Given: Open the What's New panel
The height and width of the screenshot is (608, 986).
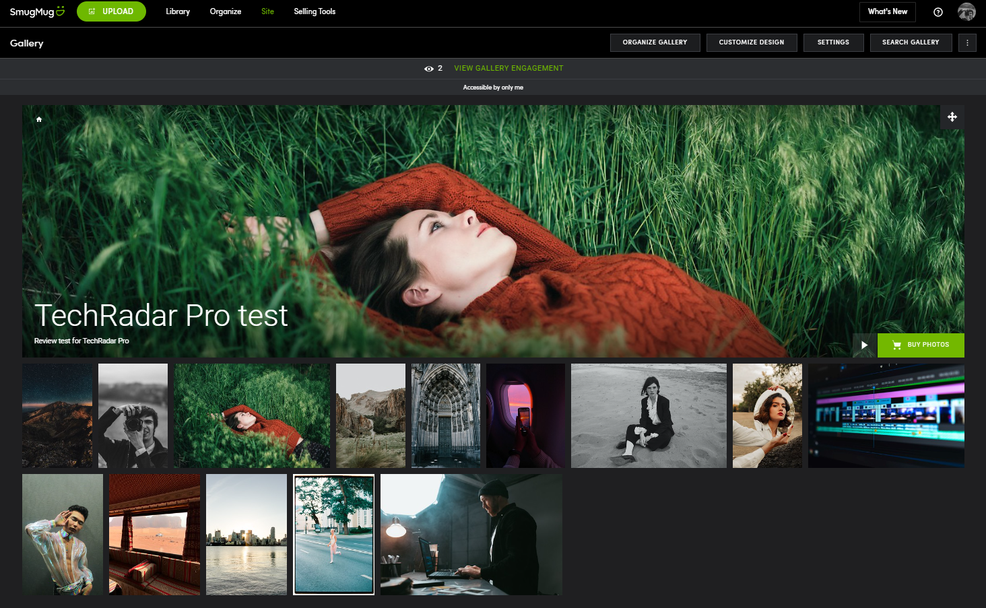Looking at the screenshot, I should point(887,11).
